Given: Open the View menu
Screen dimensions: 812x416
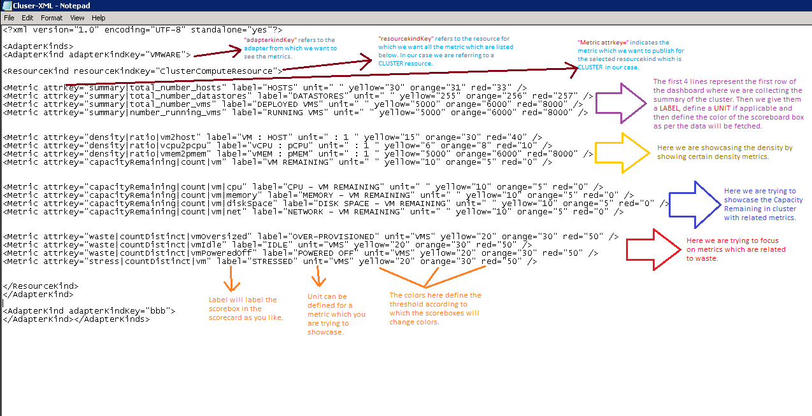Looking at the screenshot, I should (77, 18).
